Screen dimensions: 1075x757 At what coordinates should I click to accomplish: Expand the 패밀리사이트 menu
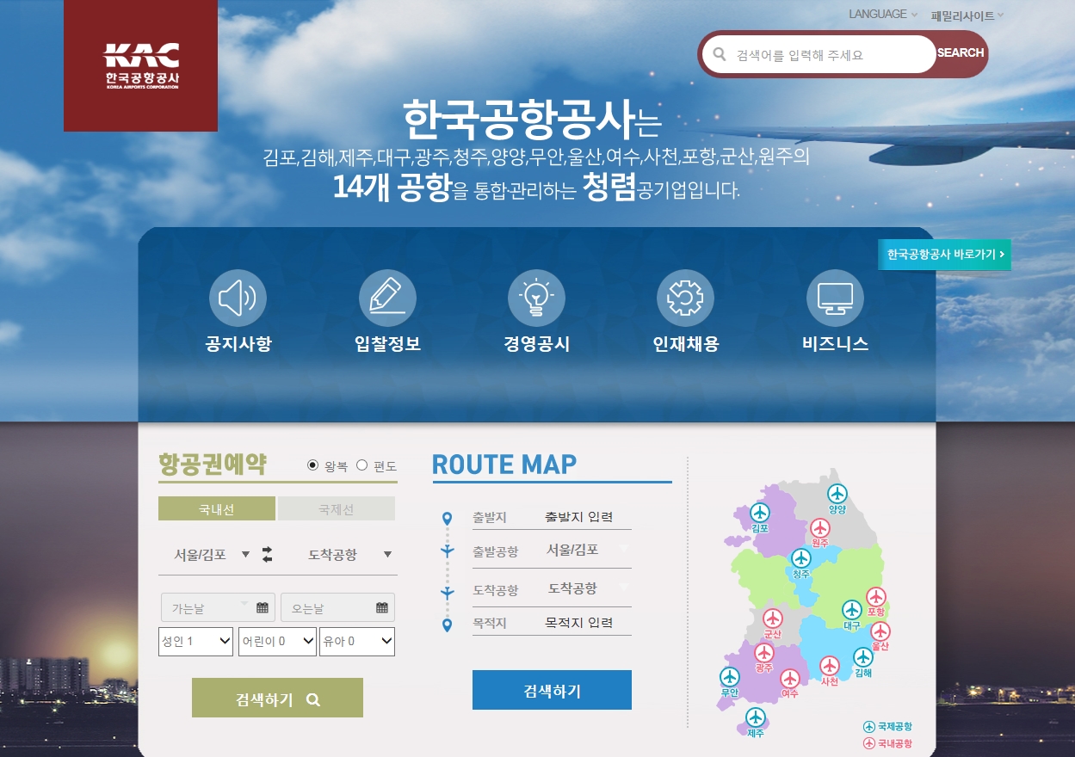click(x=967, y=15)
